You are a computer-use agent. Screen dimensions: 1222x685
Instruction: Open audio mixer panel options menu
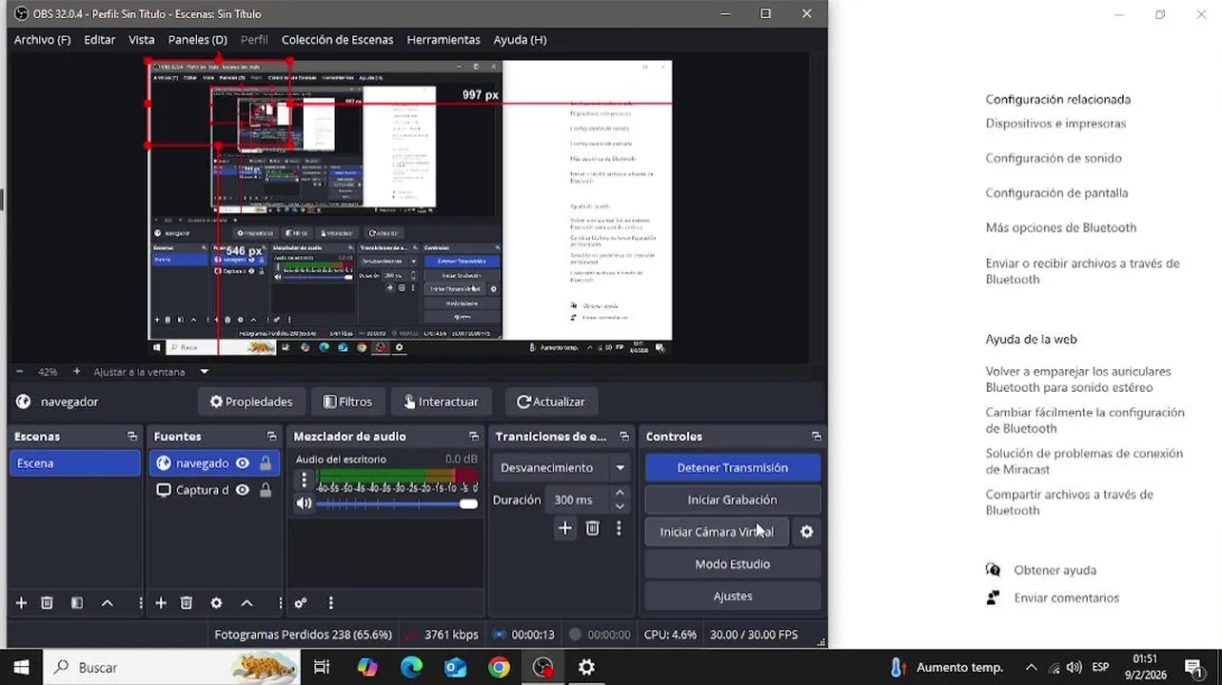[330, 603]
